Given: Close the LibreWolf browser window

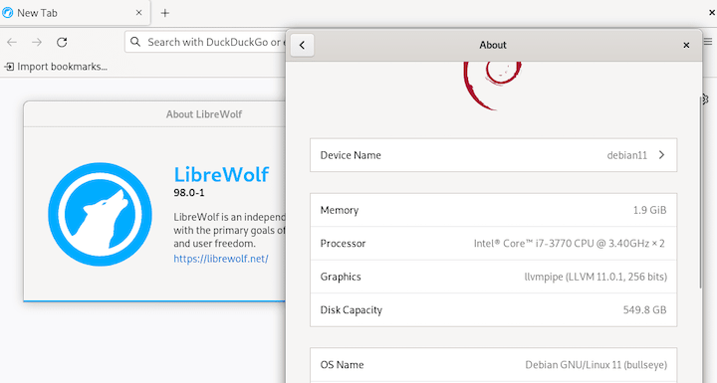Looking at the screenshot, I should click(712, 13).
